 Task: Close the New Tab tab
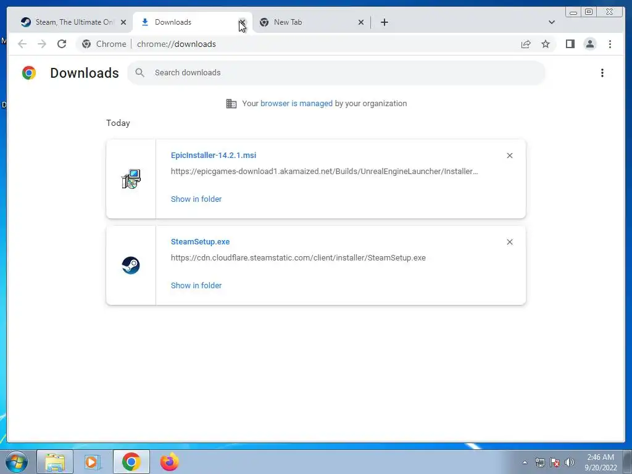click(x=361, y=22)
